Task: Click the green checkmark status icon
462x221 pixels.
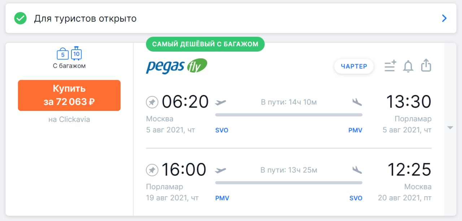Action: click(20, 18)
